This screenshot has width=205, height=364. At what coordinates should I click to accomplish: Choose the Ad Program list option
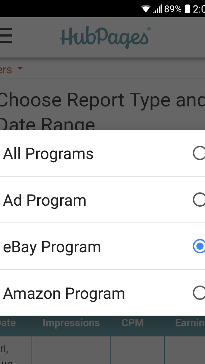102,200
